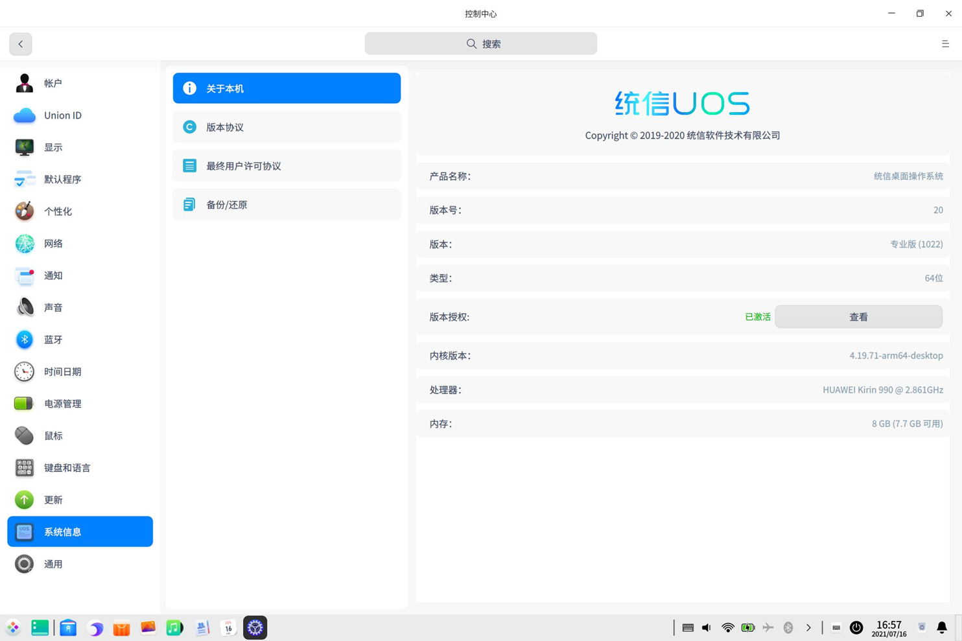Select 显示 display settings
Viewport: 962px width, 641px height.
click(x=80, y=147)
